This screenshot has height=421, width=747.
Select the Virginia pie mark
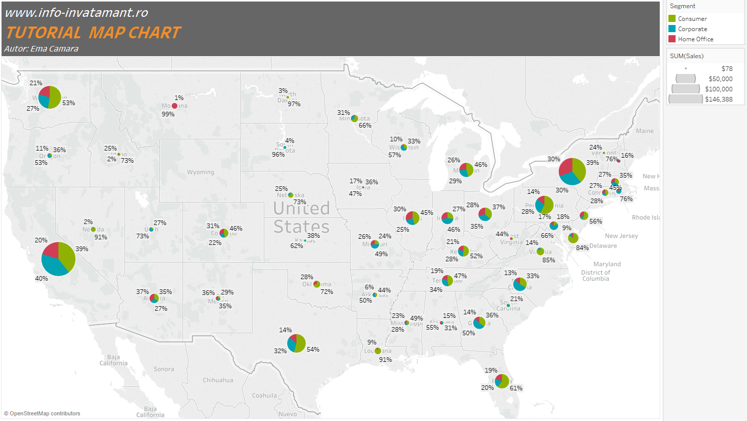540,252
